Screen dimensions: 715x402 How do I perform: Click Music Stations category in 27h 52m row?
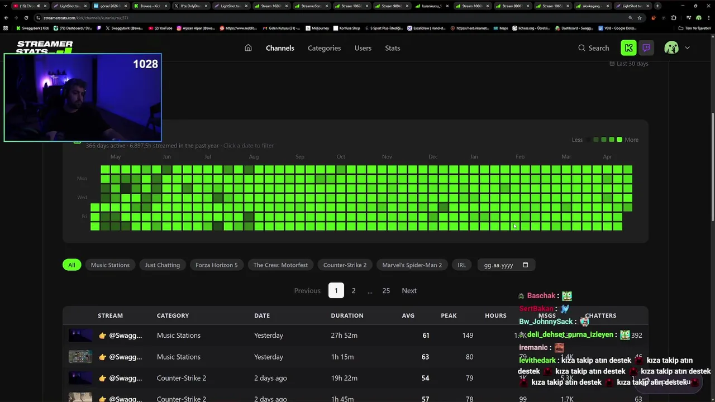click(x=179, y=336)
